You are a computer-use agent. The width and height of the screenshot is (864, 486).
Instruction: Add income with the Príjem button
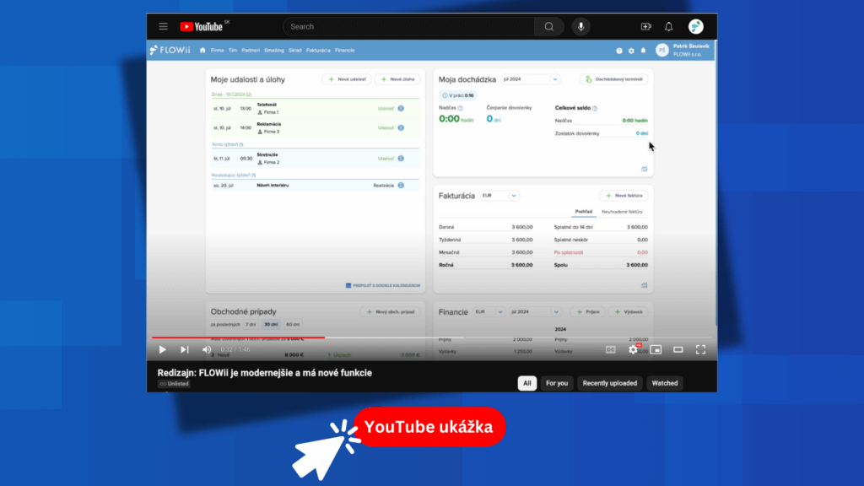pos(587,312)
